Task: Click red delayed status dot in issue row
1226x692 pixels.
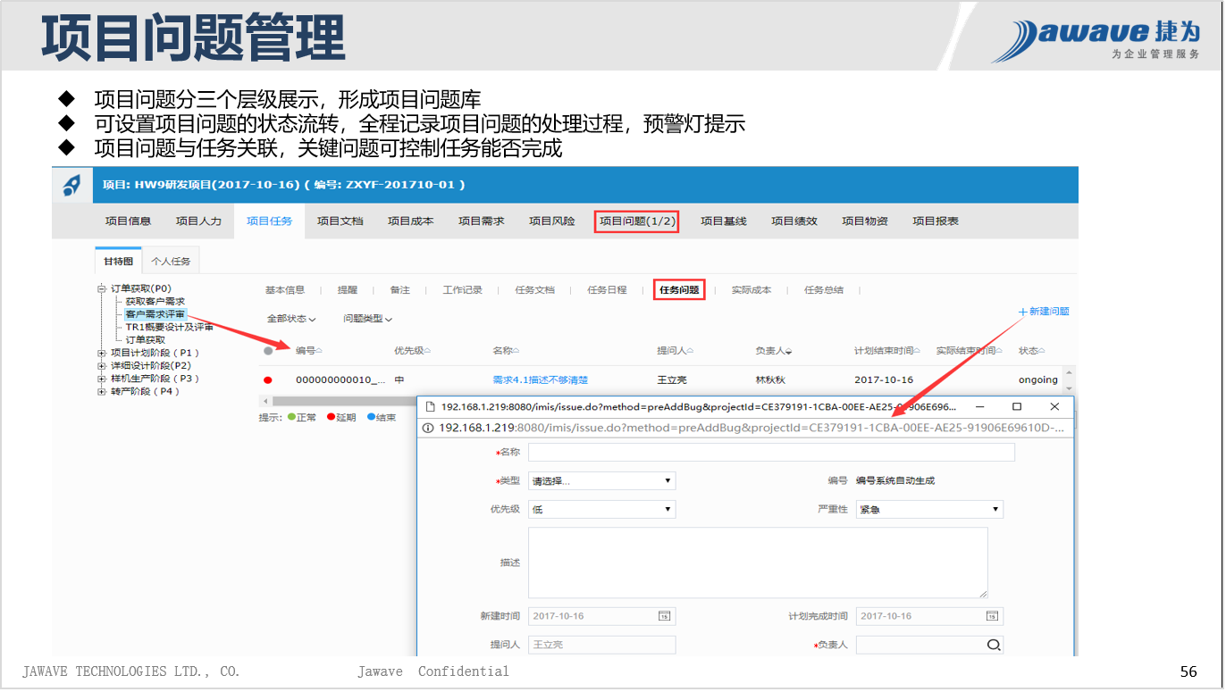Action: (x=268, y=380)
